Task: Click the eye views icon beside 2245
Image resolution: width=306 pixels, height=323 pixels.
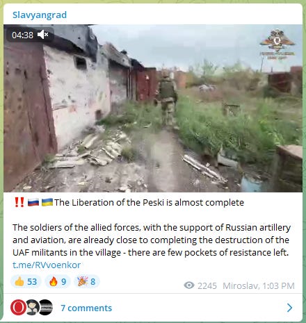Action: [x=189, y=285]
